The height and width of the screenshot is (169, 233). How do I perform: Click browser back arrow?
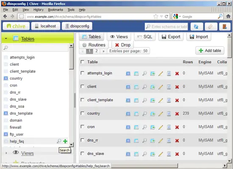click(x=5, y=17)
